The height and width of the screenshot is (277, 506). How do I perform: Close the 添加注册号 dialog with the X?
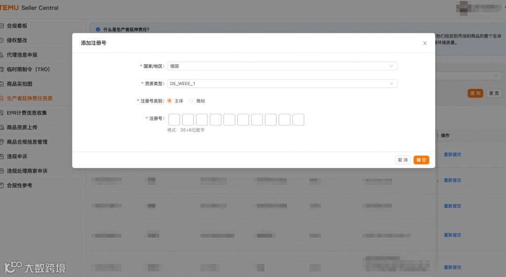pos(424,43)
